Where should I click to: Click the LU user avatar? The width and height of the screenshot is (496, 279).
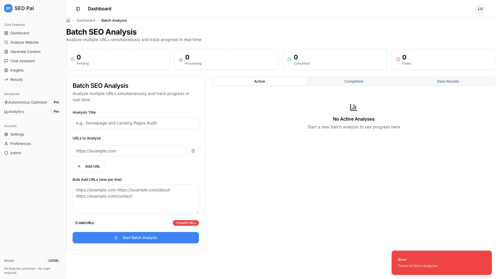click(x=481, y=9)
